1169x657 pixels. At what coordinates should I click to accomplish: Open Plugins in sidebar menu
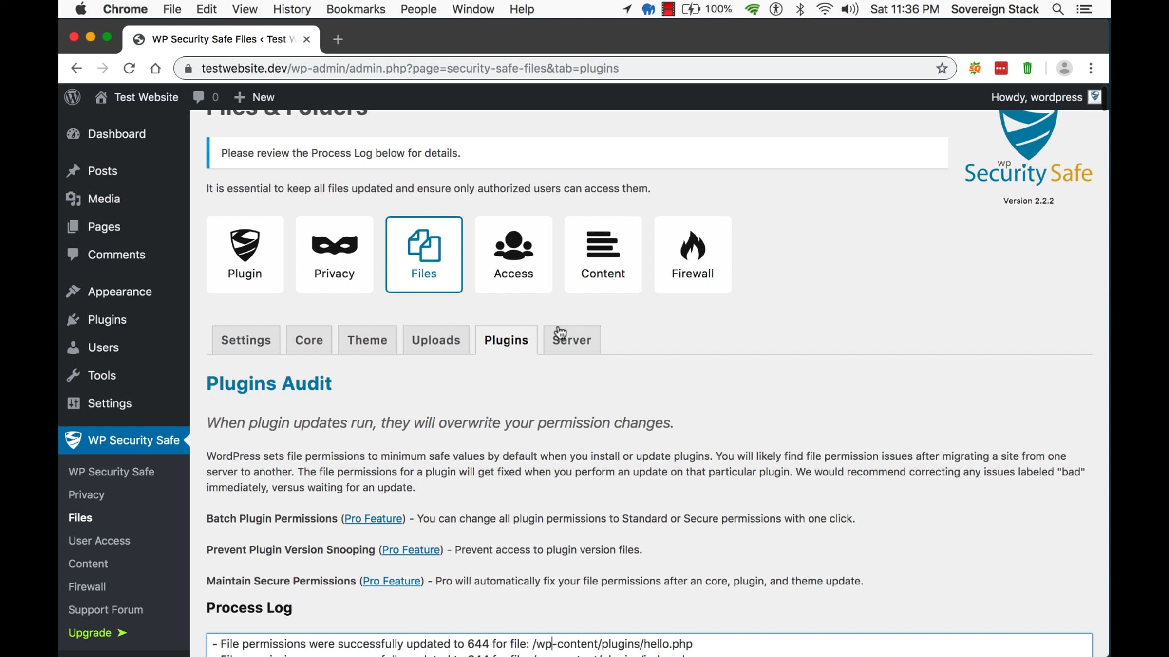point(124,319)
